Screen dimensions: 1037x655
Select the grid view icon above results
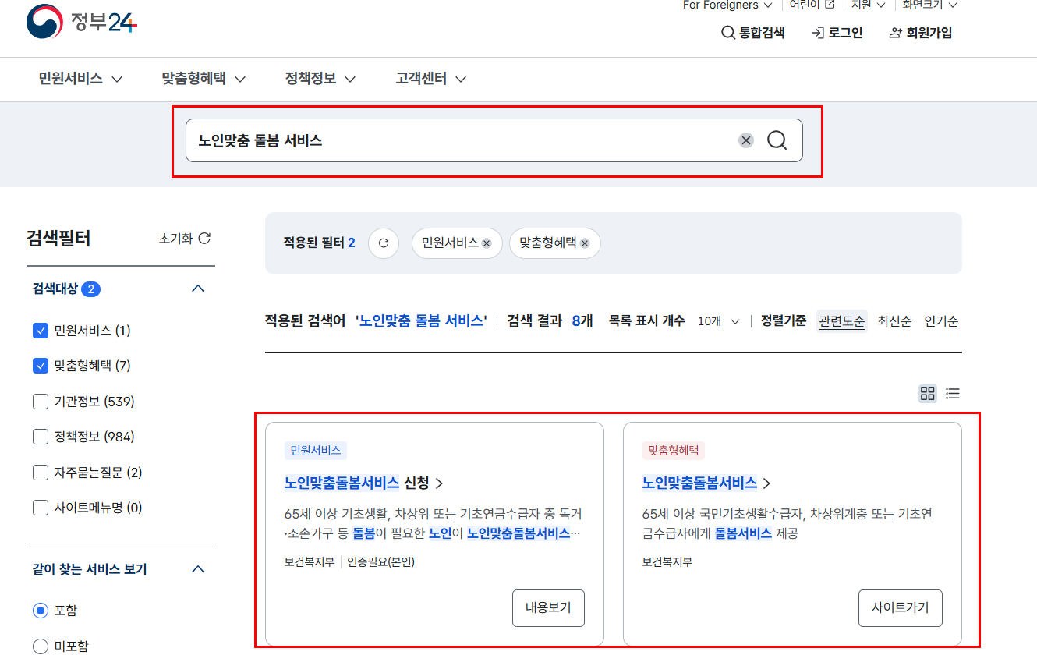(927, 394)
